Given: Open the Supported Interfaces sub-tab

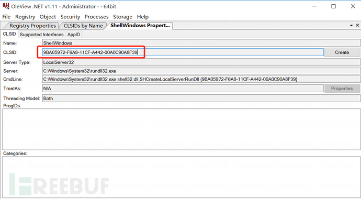Looking at the screenshot, I should (41, 35).
